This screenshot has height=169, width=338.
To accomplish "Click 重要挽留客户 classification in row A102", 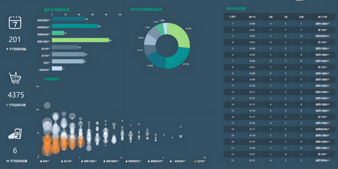I will 322,36.
